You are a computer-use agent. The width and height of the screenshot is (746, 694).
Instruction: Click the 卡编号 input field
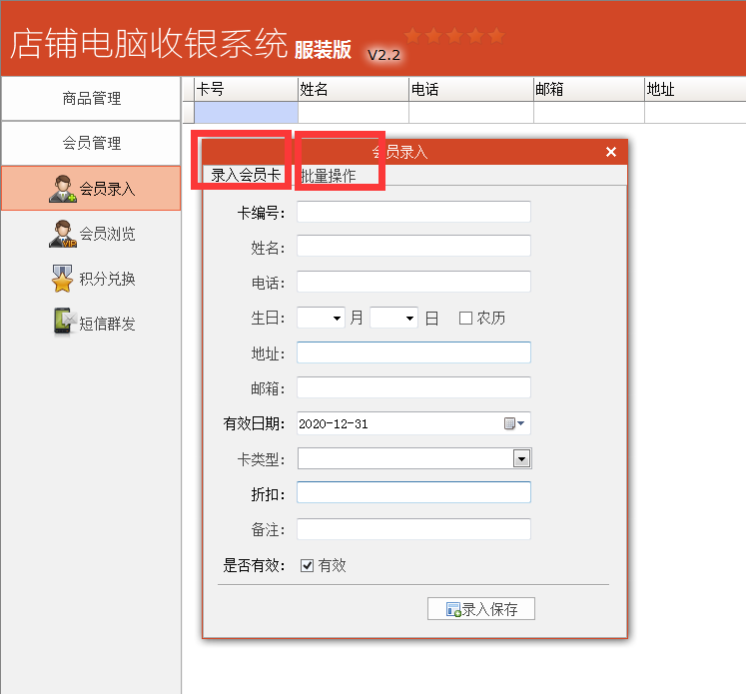tap(413, 212)
